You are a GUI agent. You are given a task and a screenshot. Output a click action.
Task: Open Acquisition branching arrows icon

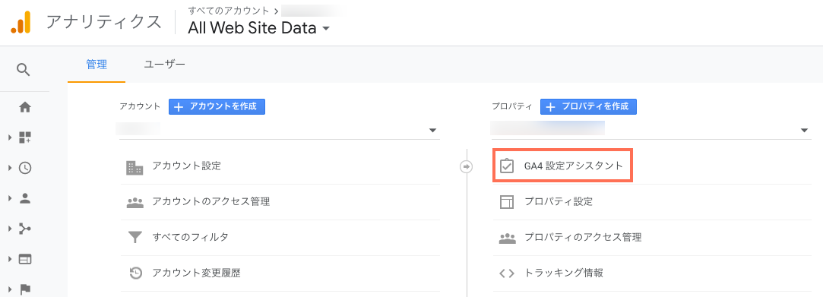[24, 229]
